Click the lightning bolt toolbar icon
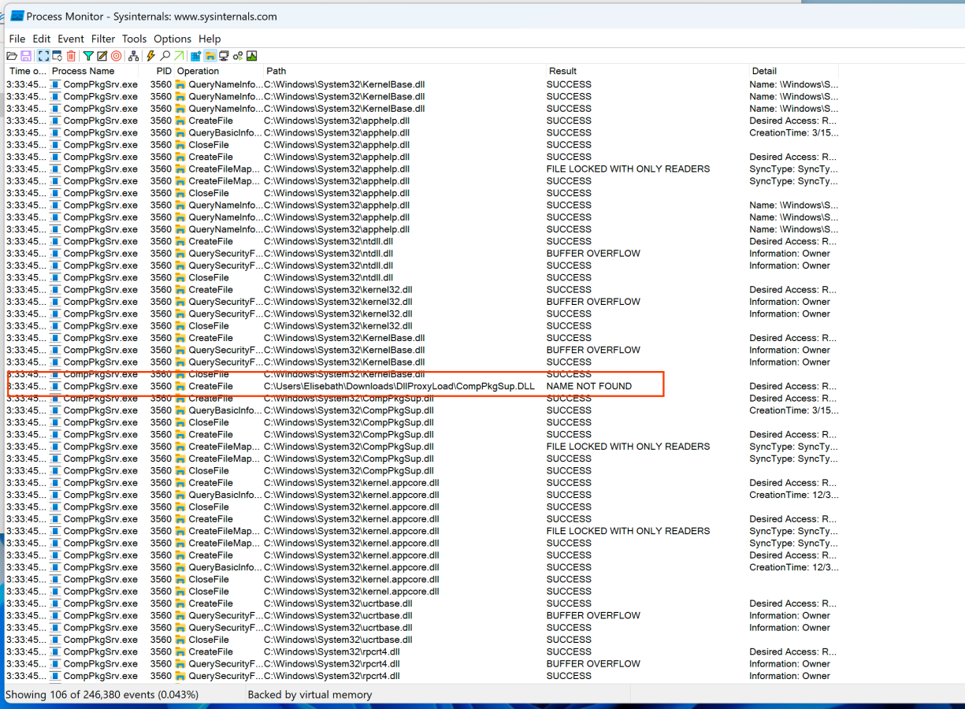Screen dimensions: 965x709 (151, 56)
